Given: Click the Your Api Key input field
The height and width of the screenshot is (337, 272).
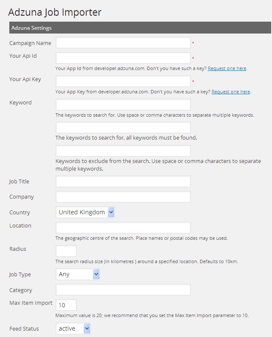Looking at the screenshot, I should click(123, 81).
